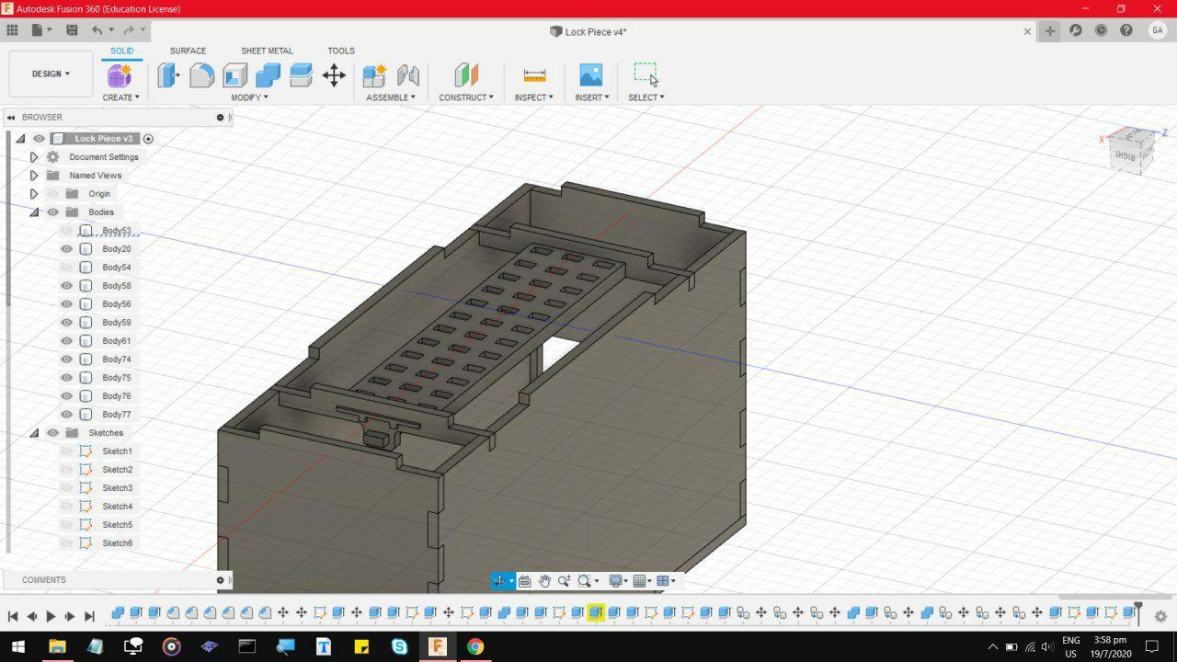Toggle visibility of Body61

click(x=66, y=341)
